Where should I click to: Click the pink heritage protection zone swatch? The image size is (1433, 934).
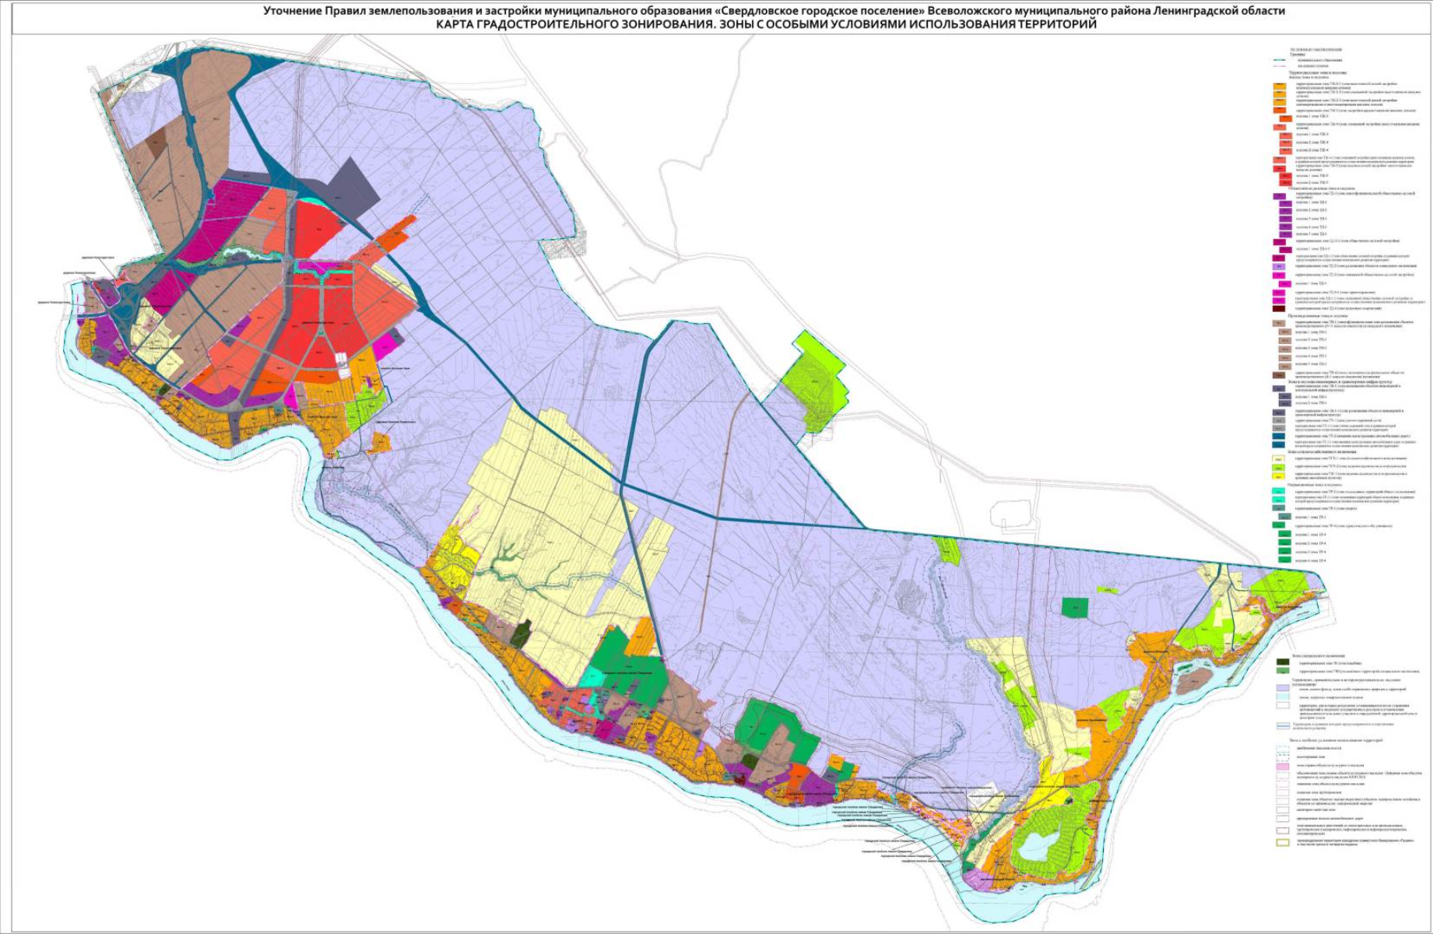pos(1283,767)
